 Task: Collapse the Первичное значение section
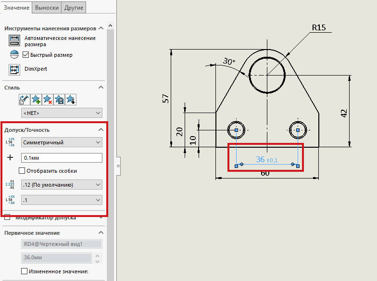pyautogui.click(x=101, y=233)
